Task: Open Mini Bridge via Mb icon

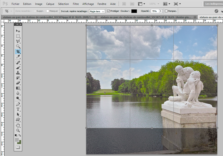Action: coord(132,4)
